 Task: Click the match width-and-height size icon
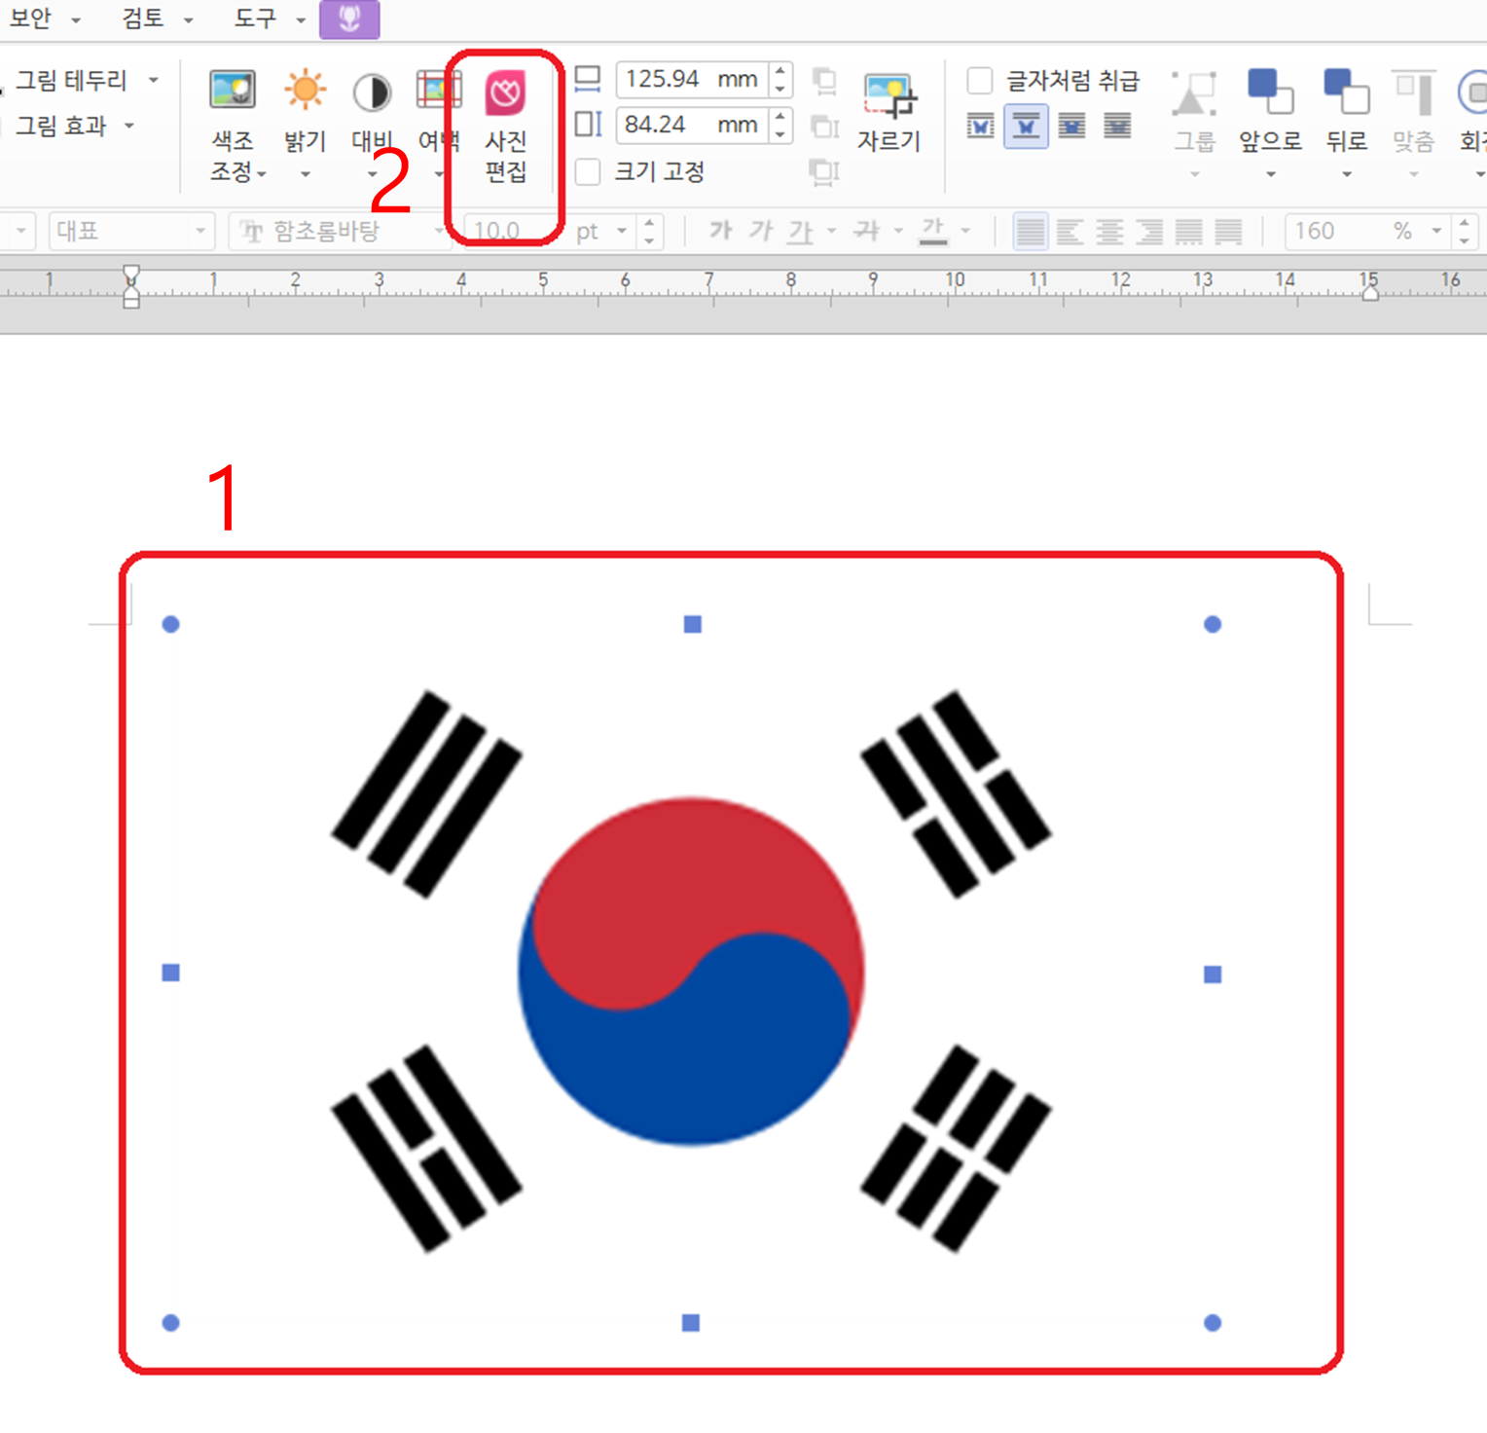(824, 172)
